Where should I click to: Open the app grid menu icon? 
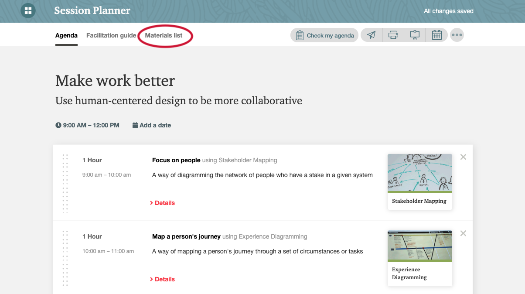[28, 10]
